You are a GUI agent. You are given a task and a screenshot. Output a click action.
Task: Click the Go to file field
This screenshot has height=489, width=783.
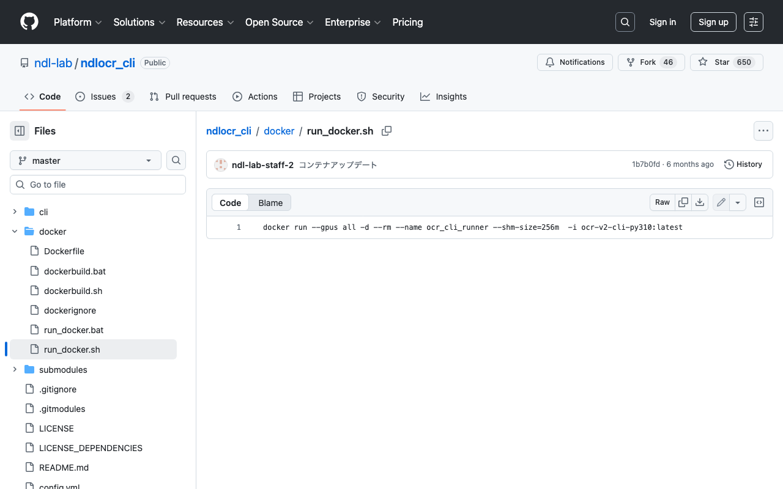pyautogui.click(x=97, y=184)
